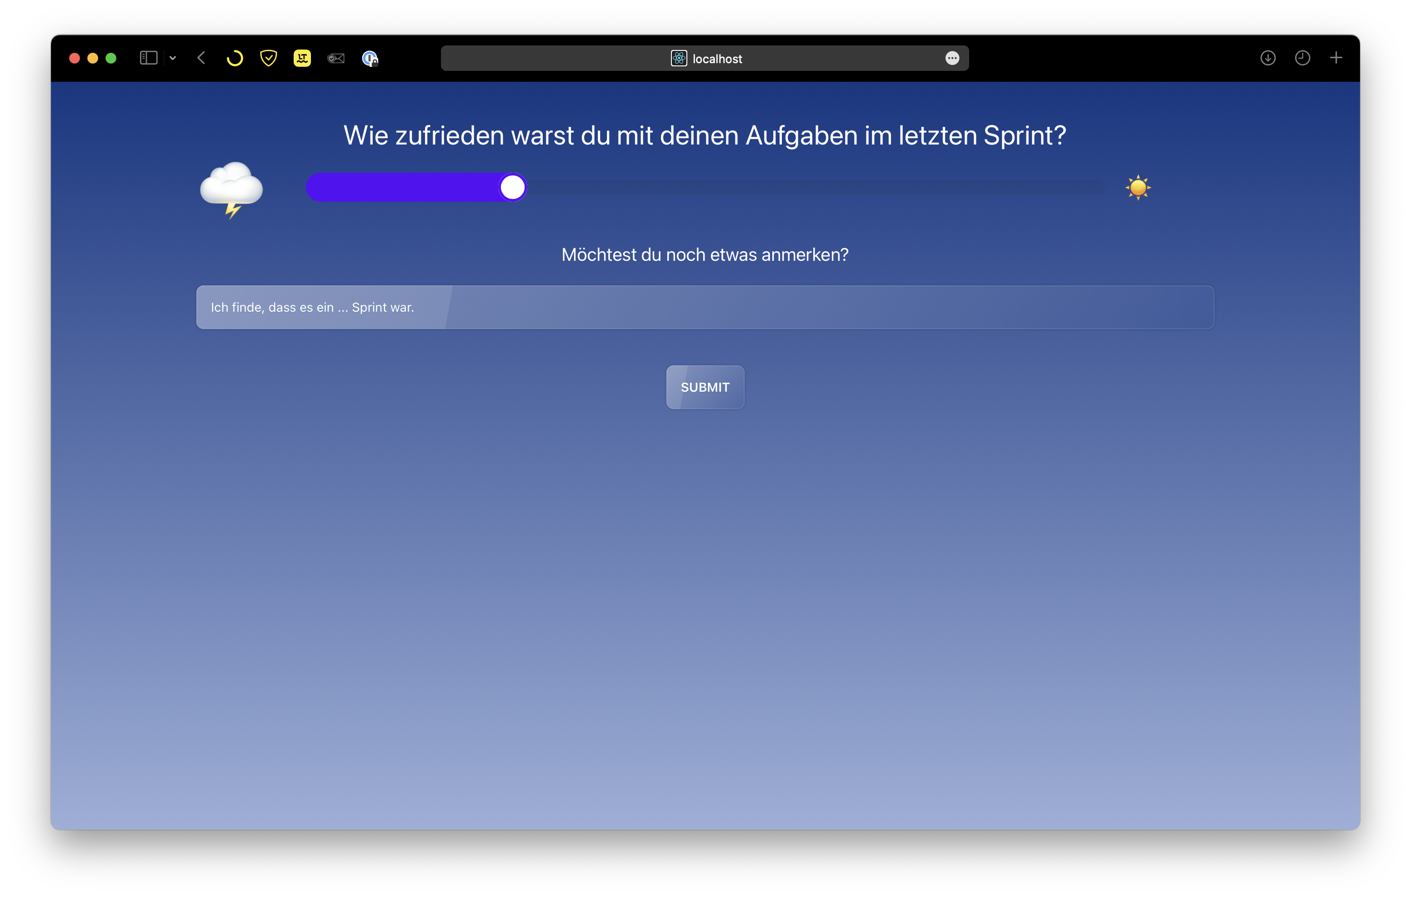The width and height of the screenshot is (1411, 897).
Task: Click the mail shield extension icon
Action: click(336, 58)
